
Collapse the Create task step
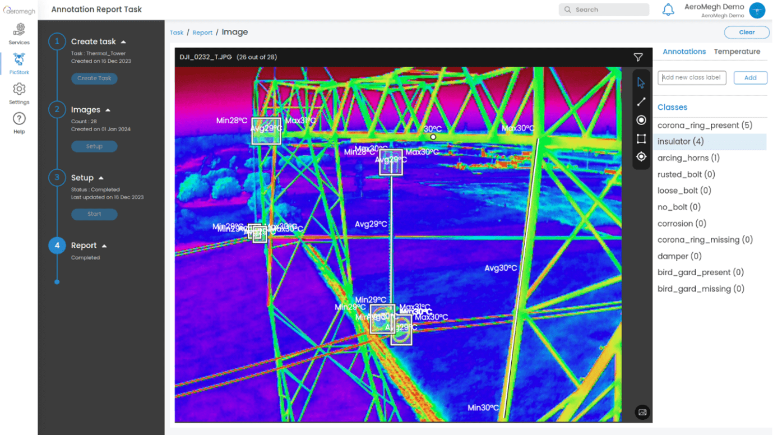[123, 42]
